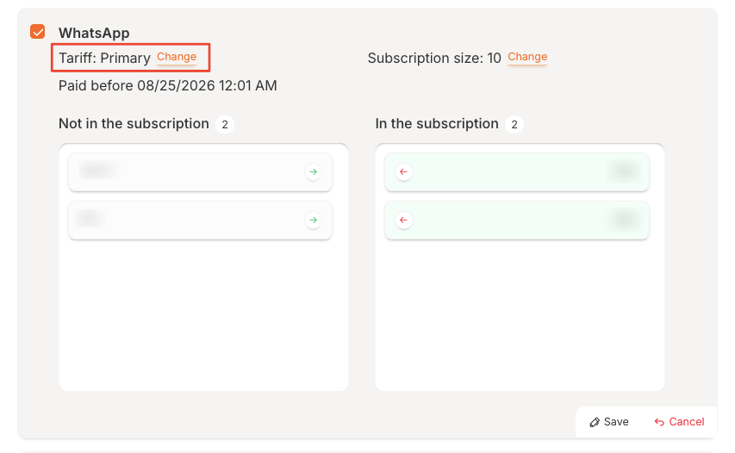735x453 pixels.
Task: Click Change link beside Tariff: Primary
Action: (177, 58)
